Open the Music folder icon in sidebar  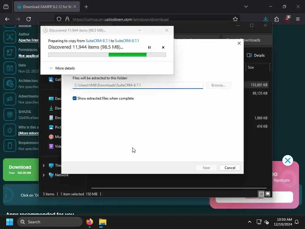pyautogui.click(x=51, y=137)
